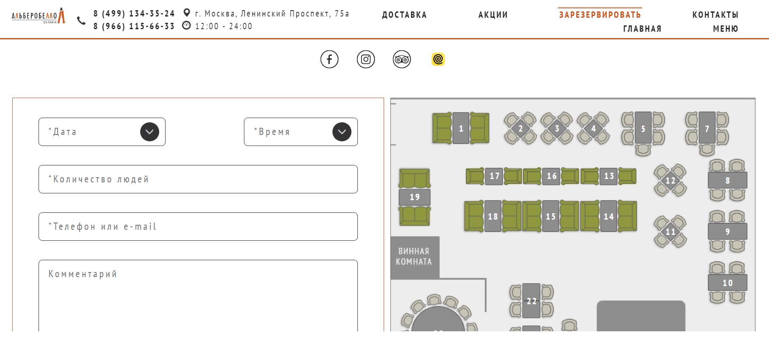Expand the Время dropdown arrow
Viewport: 769px width, 355px height.
point(342,132)
